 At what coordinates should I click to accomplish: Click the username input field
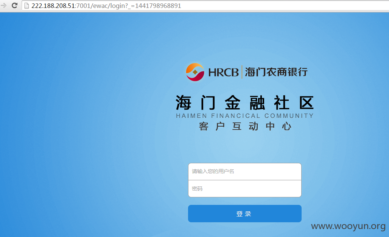click(244, 172)
